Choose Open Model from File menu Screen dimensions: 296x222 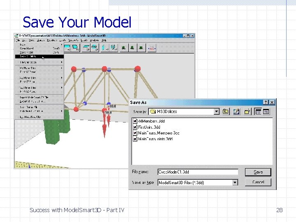coord(39,49)
